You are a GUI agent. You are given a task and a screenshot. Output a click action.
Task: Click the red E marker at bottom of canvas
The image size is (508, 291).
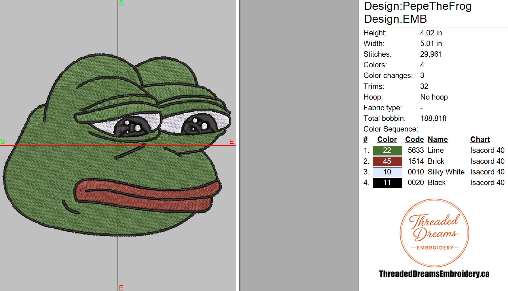121,288
